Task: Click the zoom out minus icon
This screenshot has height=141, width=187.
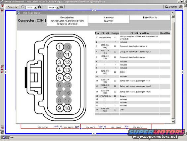Action: tap(23, 7)
